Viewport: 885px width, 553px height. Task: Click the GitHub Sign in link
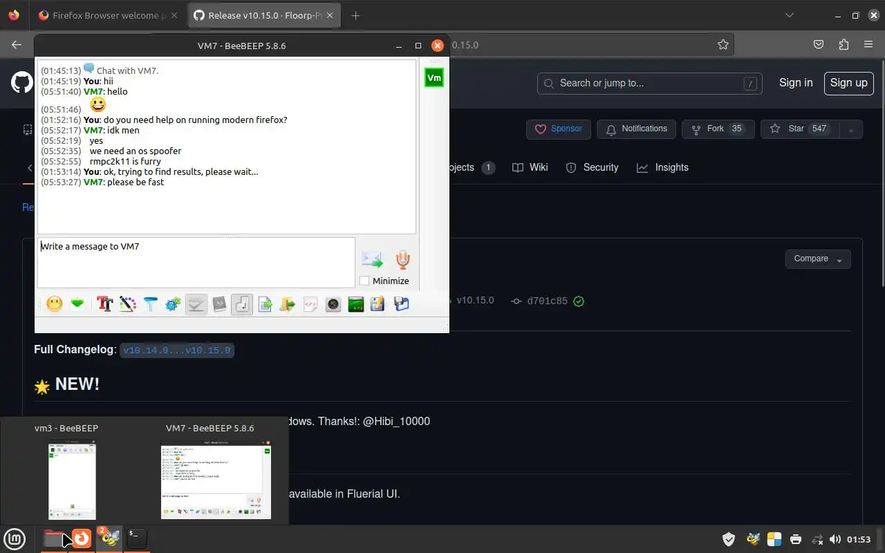(x=796, y=83)
